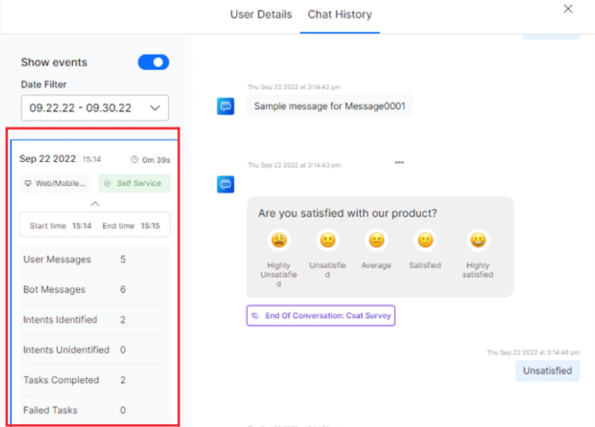Click the Failed Tasks row
The image size is (595, 427).
click(x=95, y=410)
